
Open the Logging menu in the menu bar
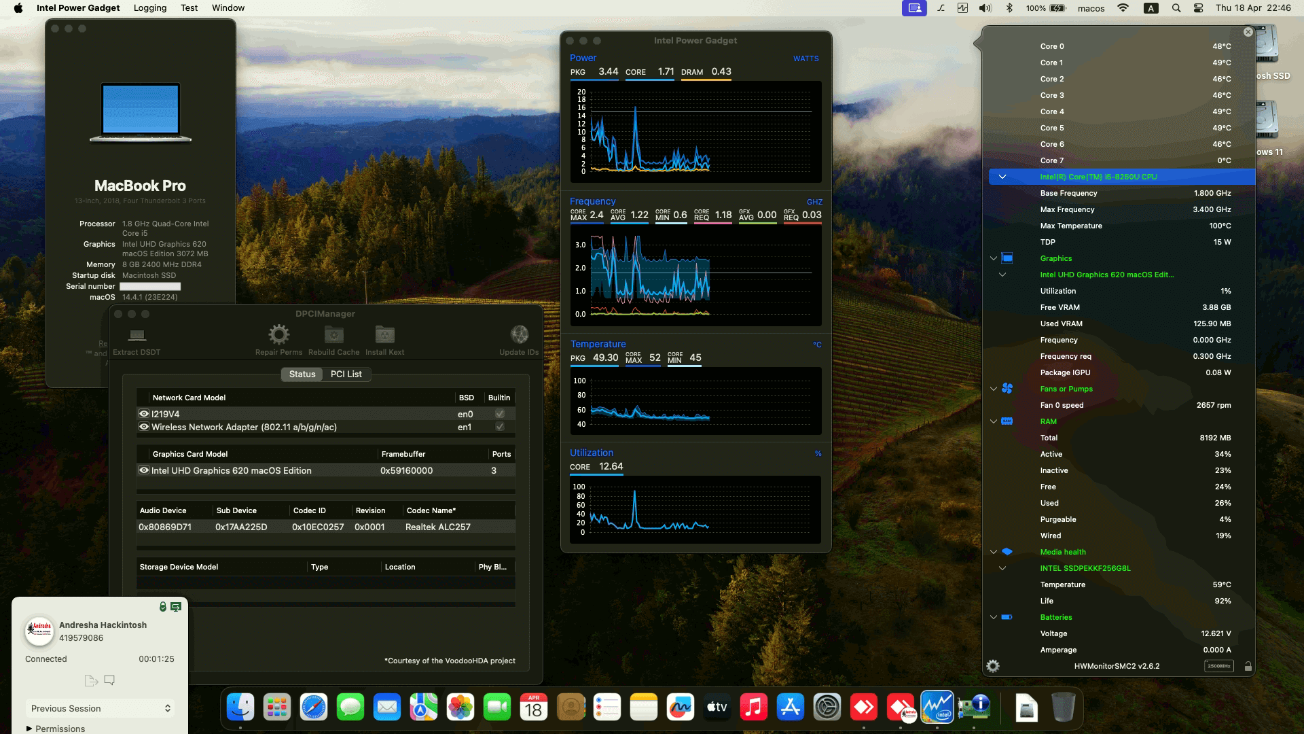[x=149, y=7]
